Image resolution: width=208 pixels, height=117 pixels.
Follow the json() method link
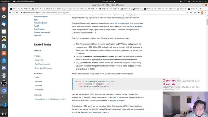click(95, 109)
